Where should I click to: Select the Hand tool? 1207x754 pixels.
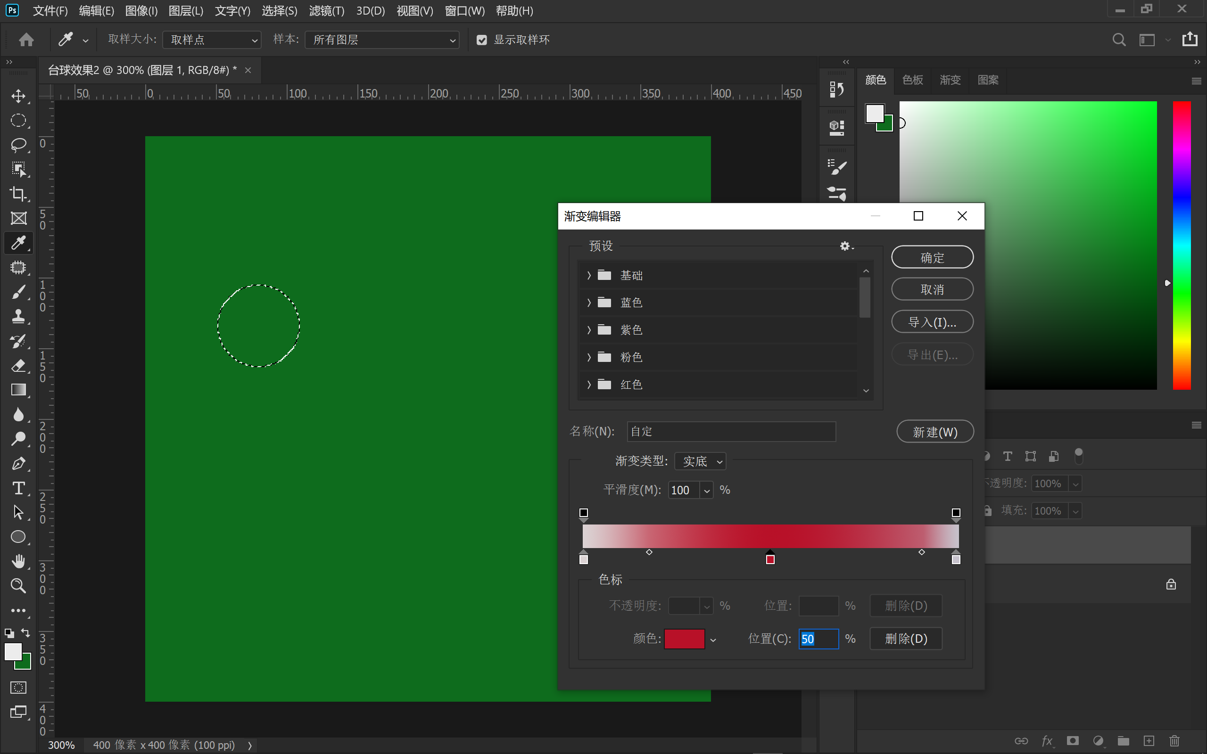(18, 562)
